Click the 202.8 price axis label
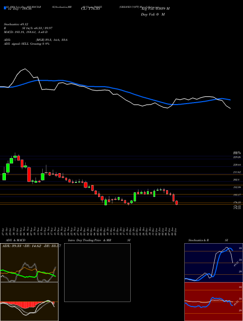Image resolution: width=243 pixels, height=321 pixels. coord(237,180)
